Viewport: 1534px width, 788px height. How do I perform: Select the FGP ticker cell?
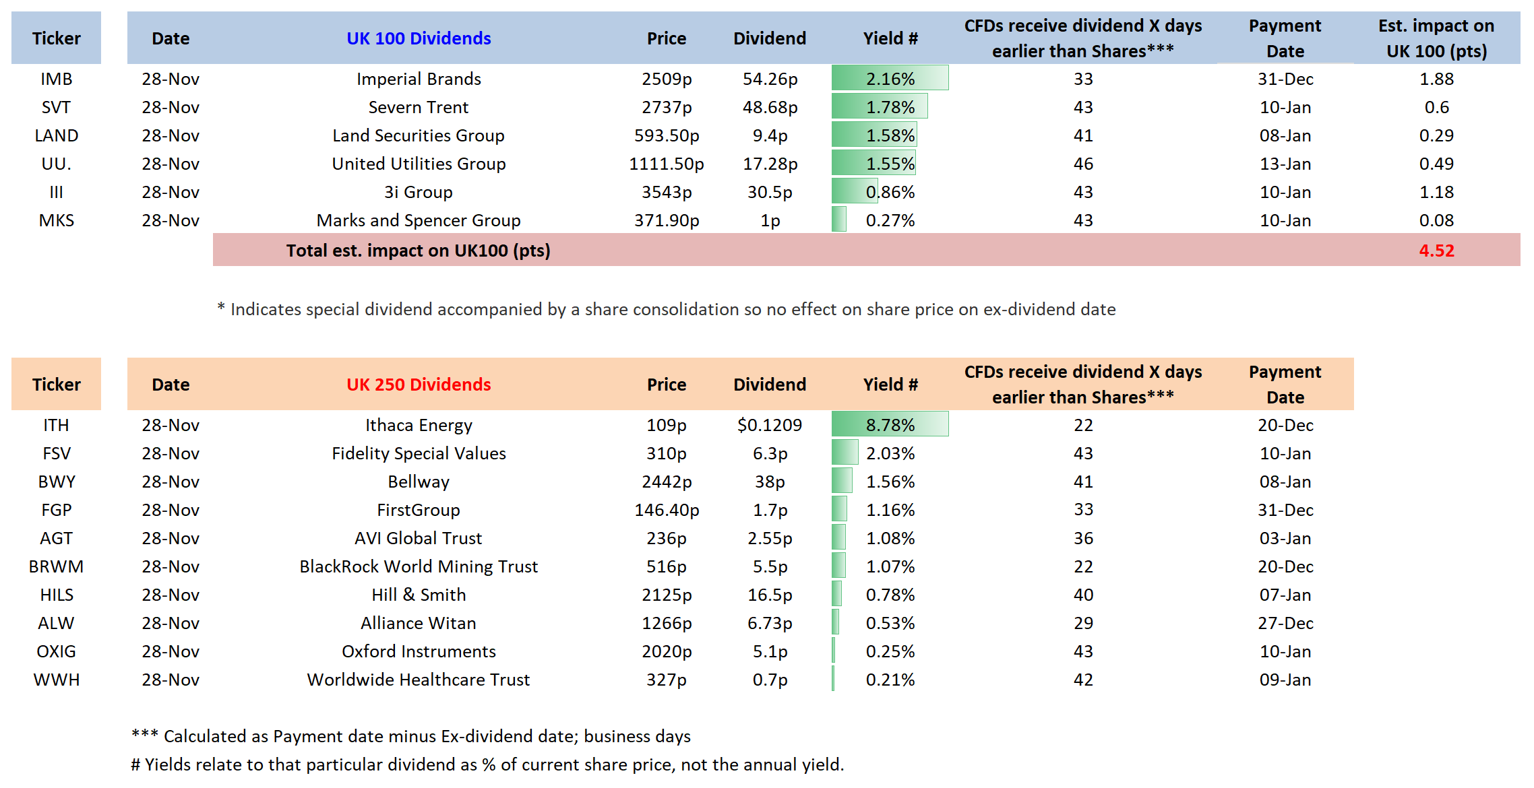coord(56,510)
